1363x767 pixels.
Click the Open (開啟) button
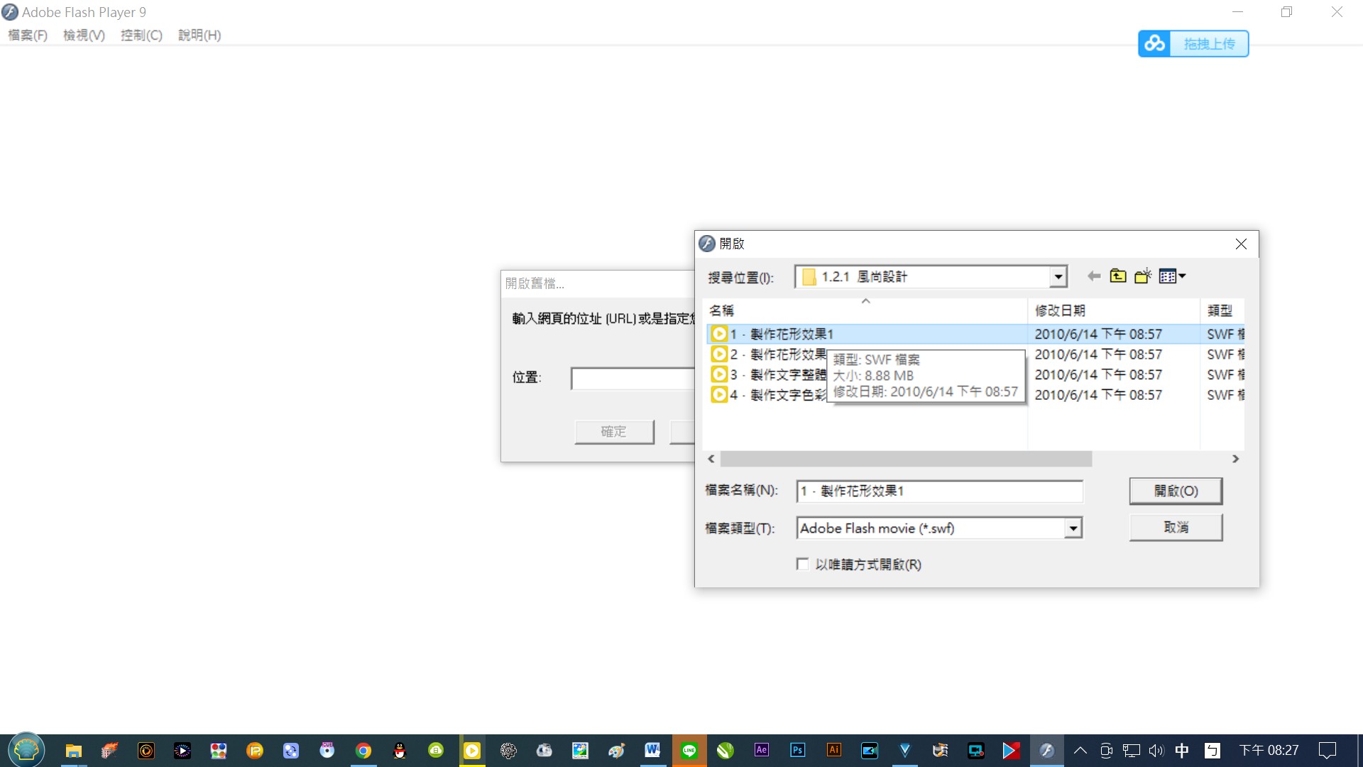1176,491
